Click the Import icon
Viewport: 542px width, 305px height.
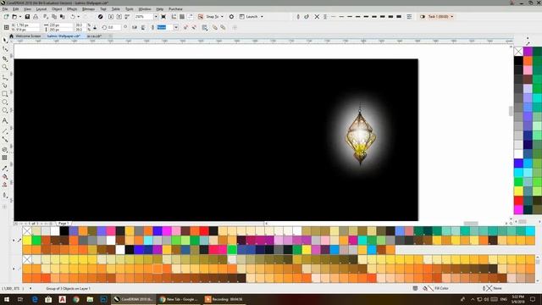[x=111, y=17]
